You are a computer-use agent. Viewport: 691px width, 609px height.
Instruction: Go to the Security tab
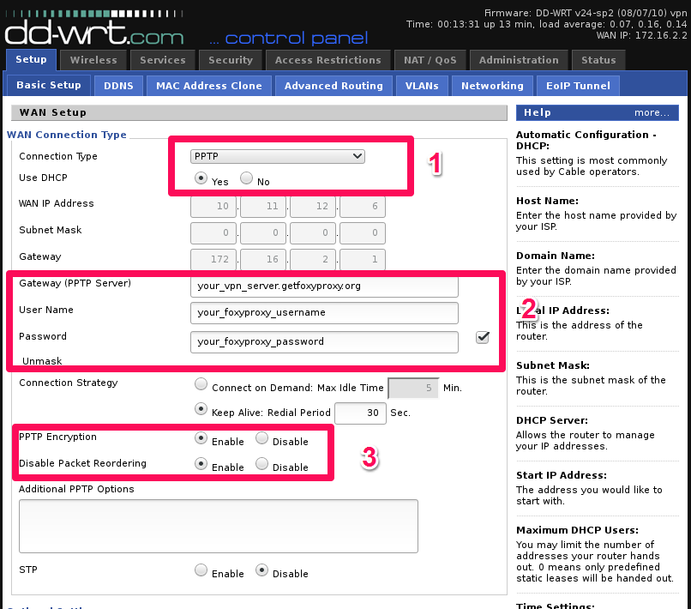tap(231, 60)
